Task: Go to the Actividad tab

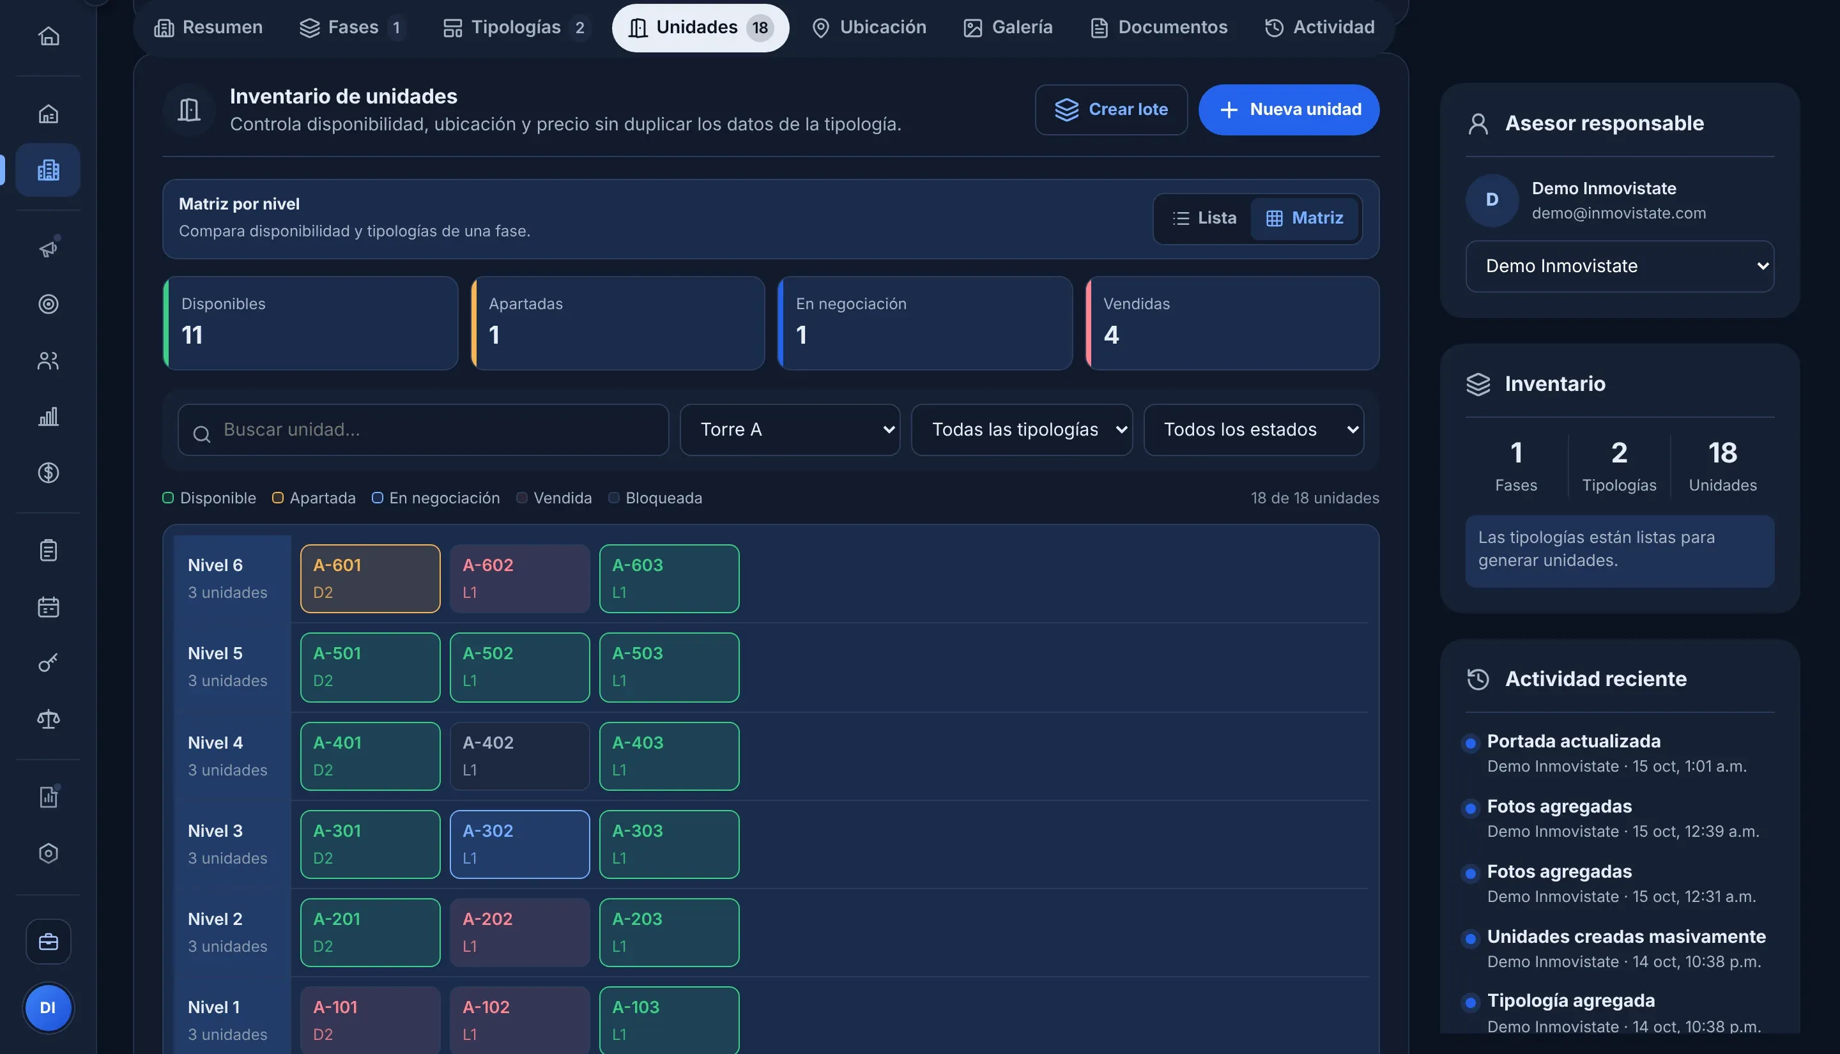Action: point(1319,27)
